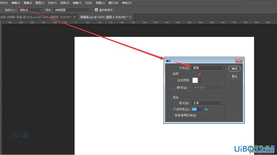Expand the 样本 所有图层 dropdown
This screenshot has width=277, height=155.
point(72,10)
